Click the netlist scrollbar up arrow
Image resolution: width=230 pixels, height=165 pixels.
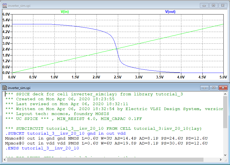tap(225, 94)
